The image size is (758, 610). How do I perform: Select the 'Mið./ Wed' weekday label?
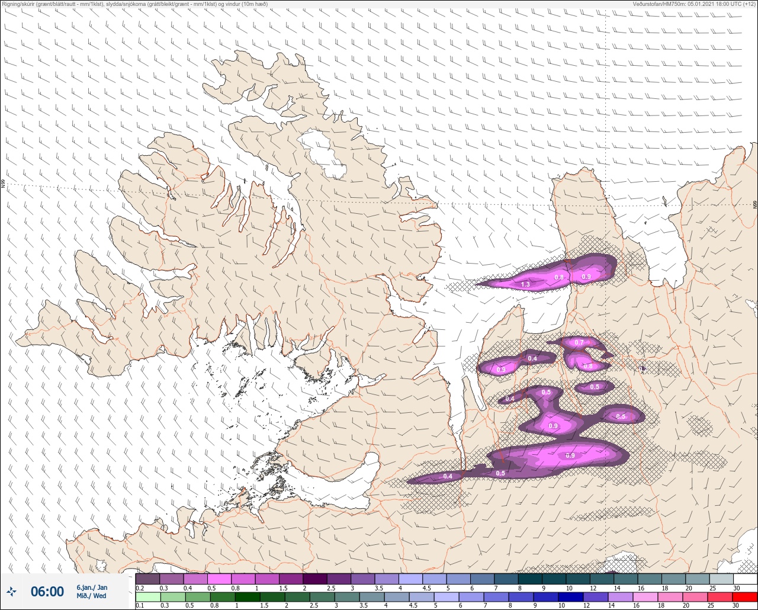pos(91,596)
